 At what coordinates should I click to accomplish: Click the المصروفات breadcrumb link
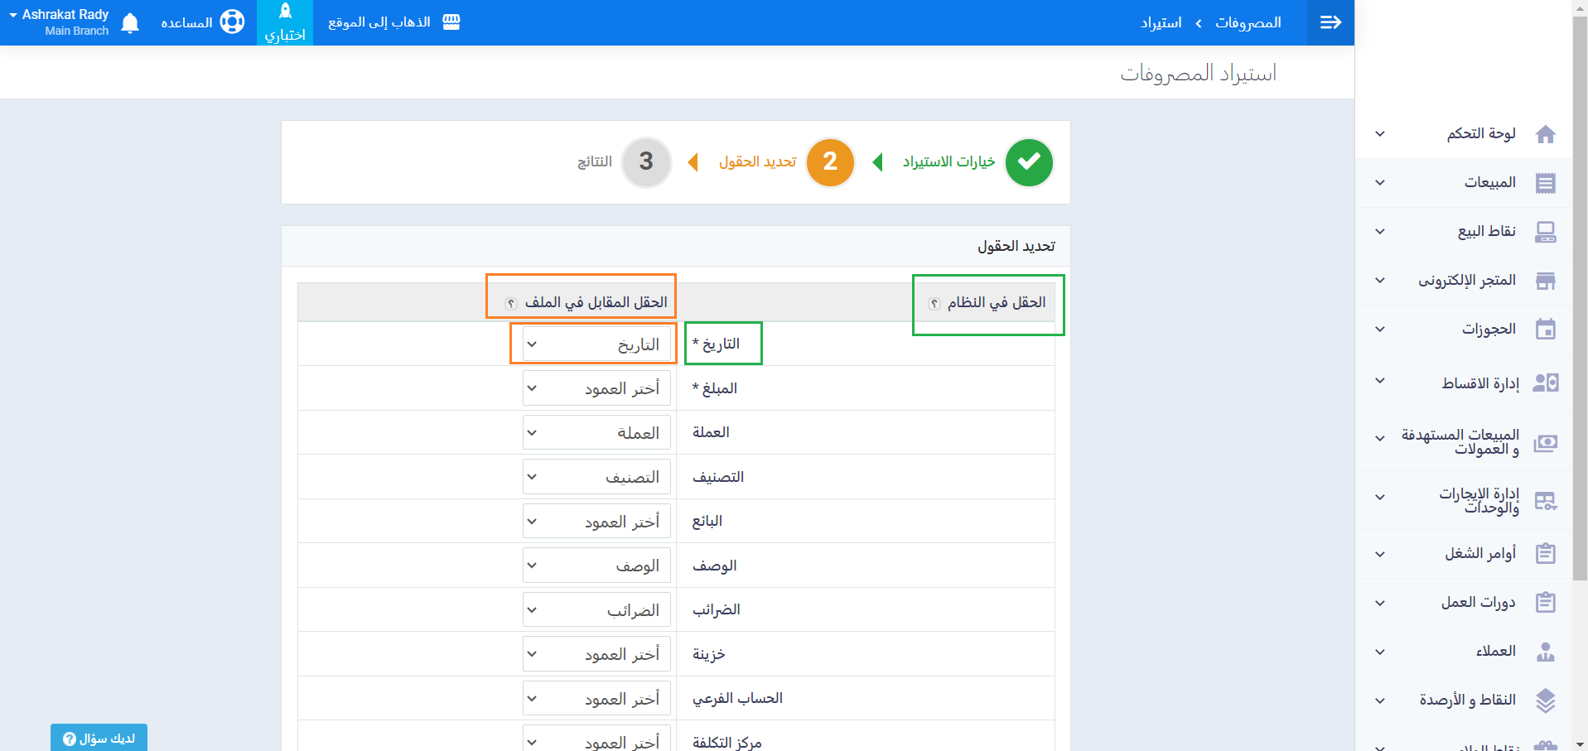1248,22
